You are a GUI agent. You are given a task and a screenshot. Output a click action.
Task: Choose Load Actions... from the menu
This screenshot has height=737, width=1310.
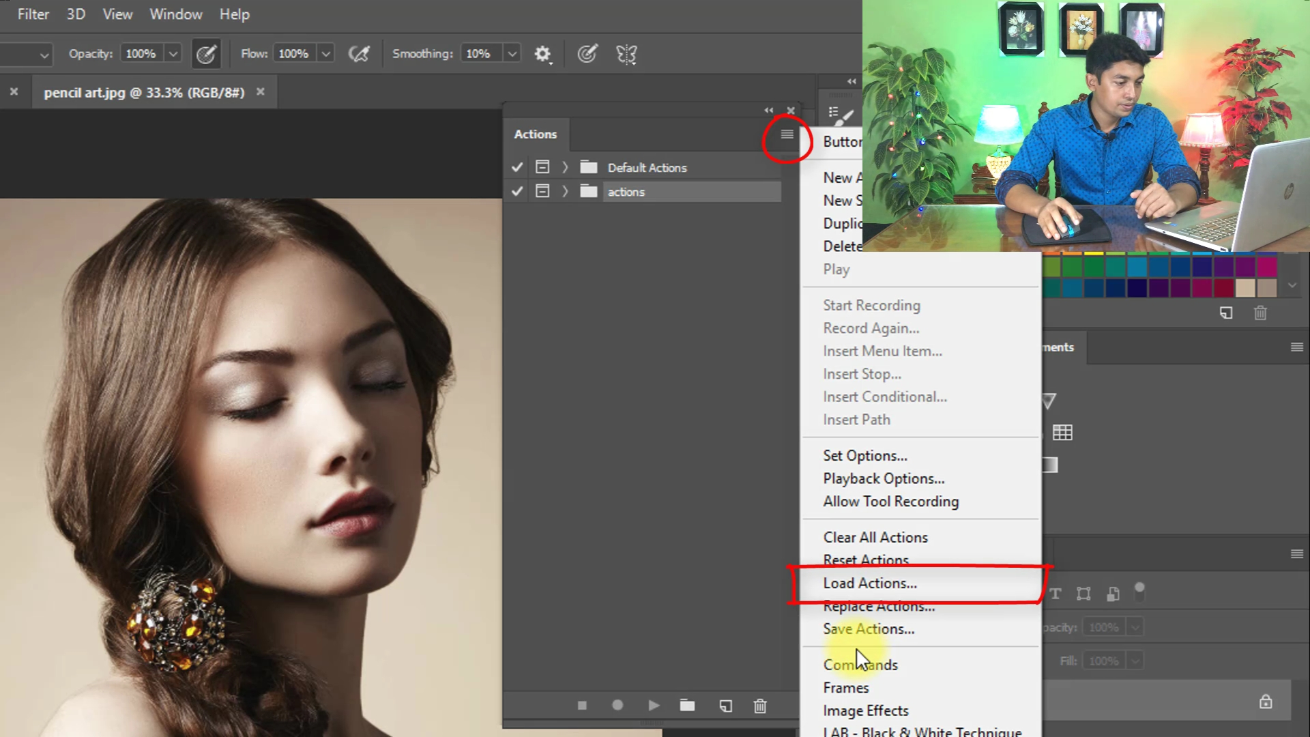[870, 583]
